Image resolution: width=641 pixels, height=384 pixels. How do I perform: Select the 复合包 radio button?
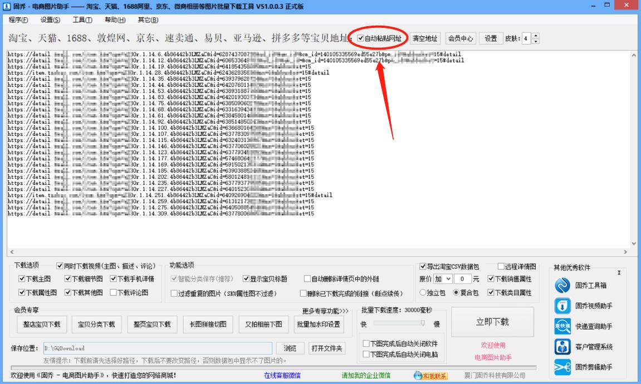point(456,293)
